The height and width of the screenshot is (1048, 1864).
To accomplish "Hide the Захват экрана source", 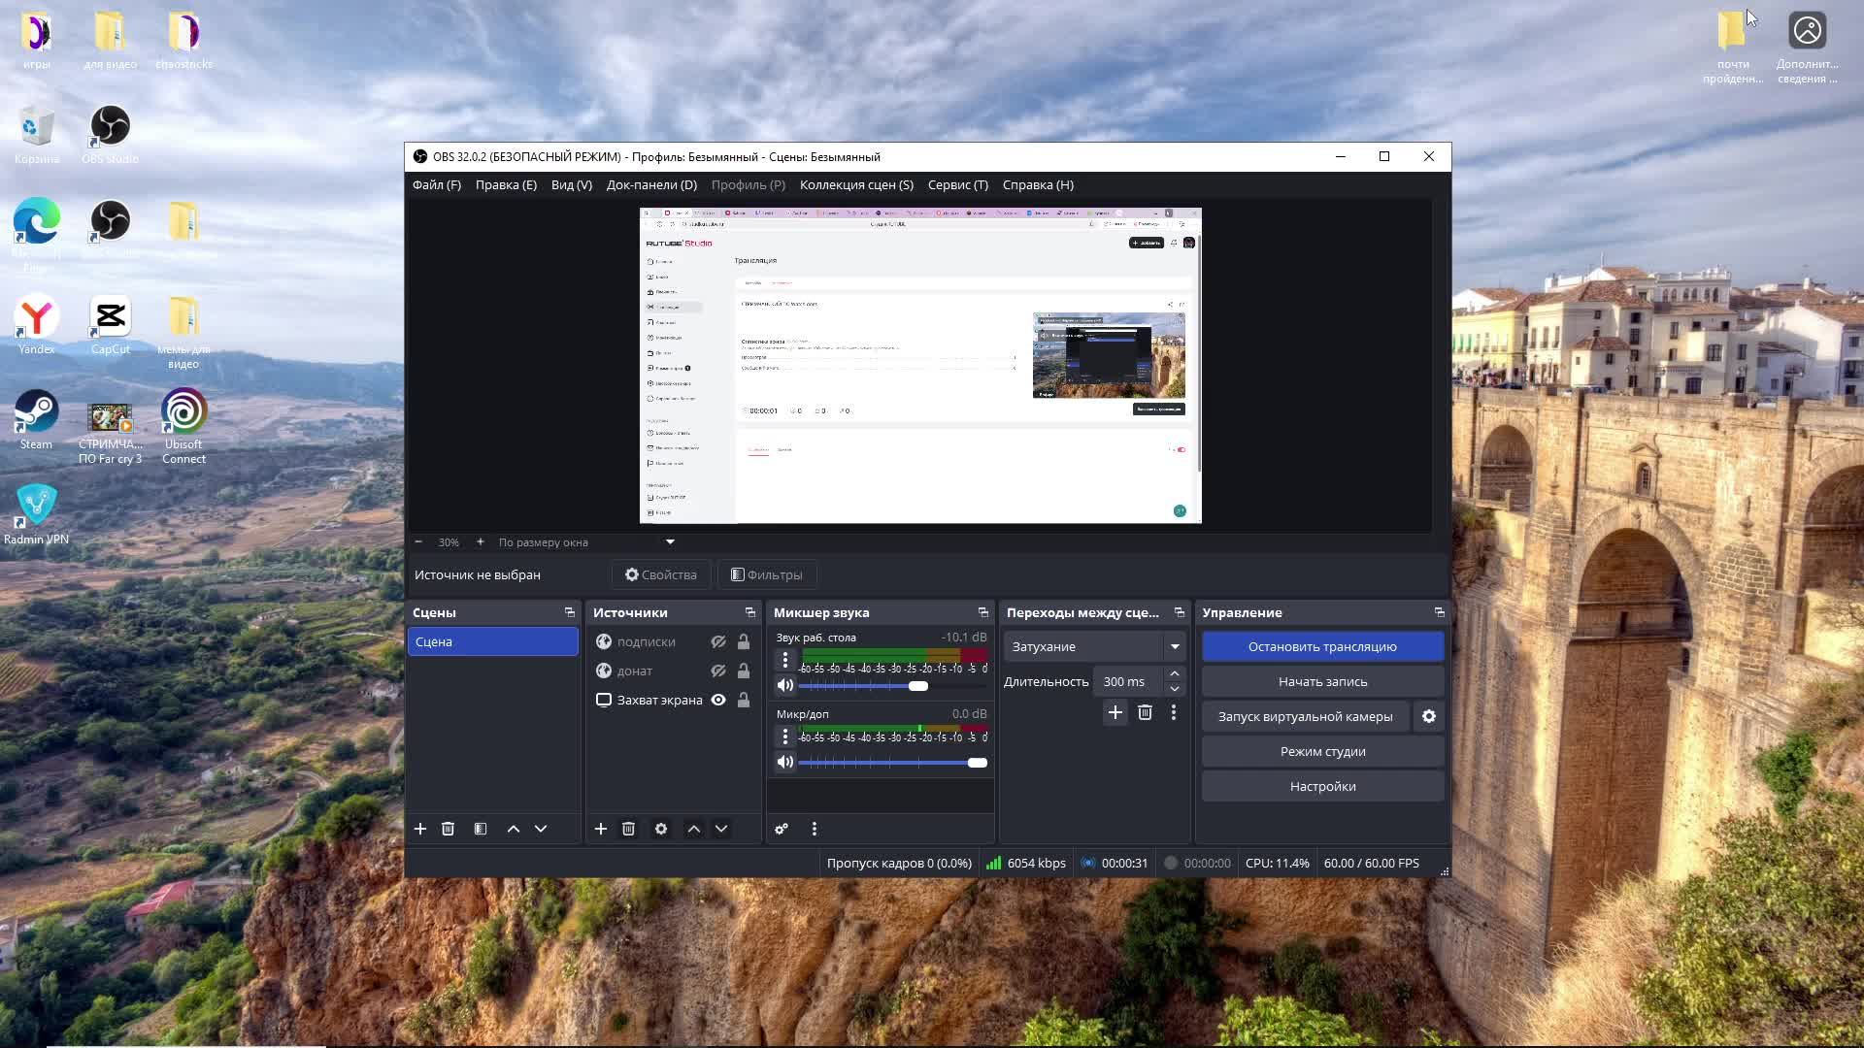I will click(x=718, y=700).
